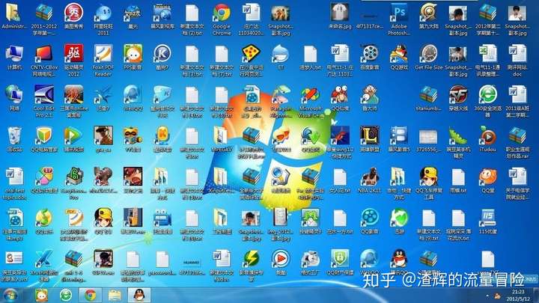Launch the 阿里旺旺 2011 shortcut

pos(103,13)
